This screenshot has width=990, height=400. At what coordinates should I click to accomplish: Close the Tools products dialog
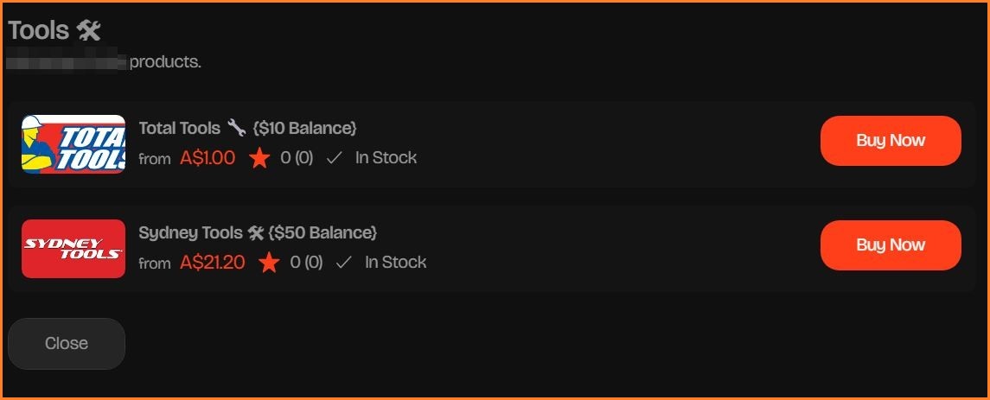click(x=67, y=344)
